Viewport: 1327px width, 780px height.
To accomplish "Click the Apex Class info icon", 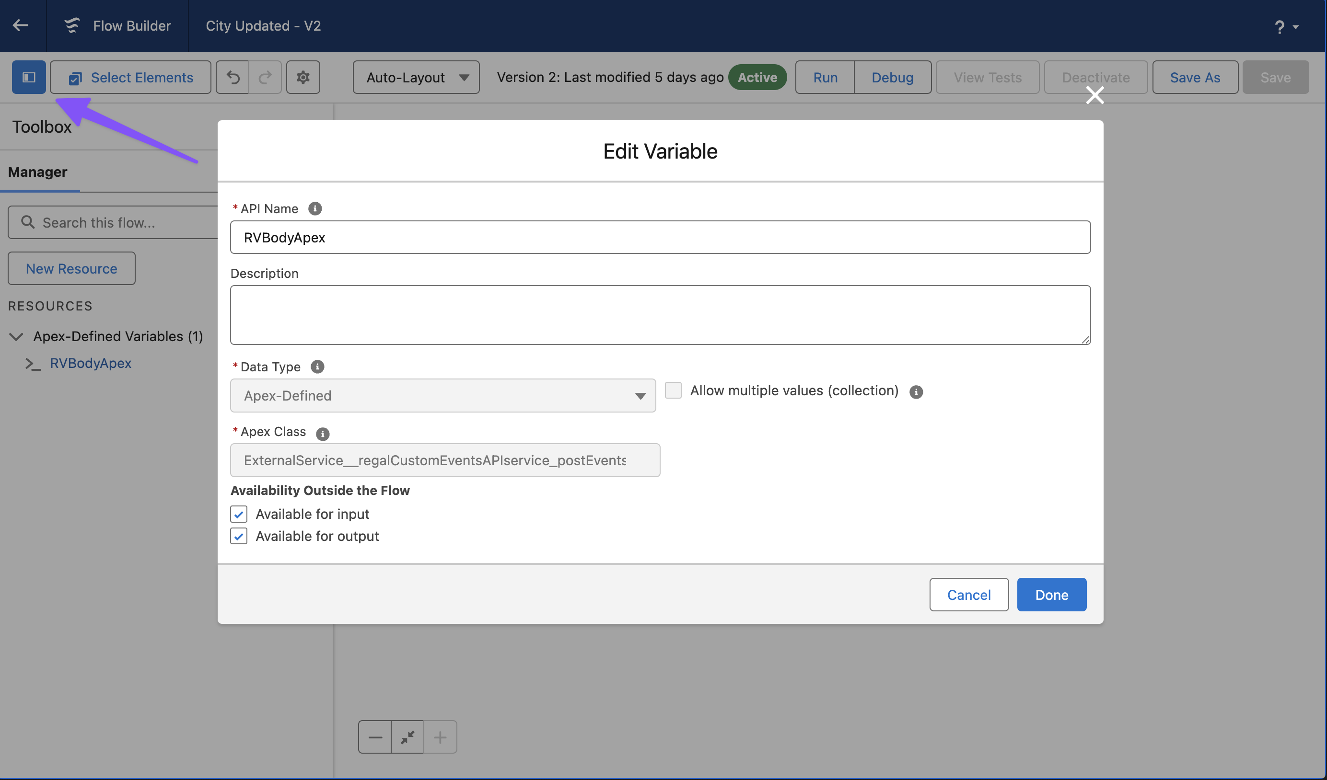I will (x=323, y=434).
